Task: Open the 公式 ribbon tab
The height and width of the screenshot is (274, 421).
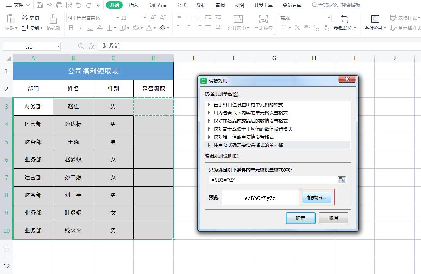Action: pos(182,5)
